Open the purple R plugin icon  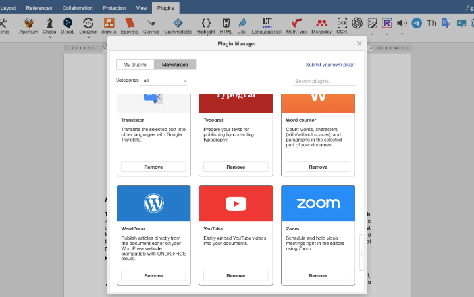pos(387,23)
